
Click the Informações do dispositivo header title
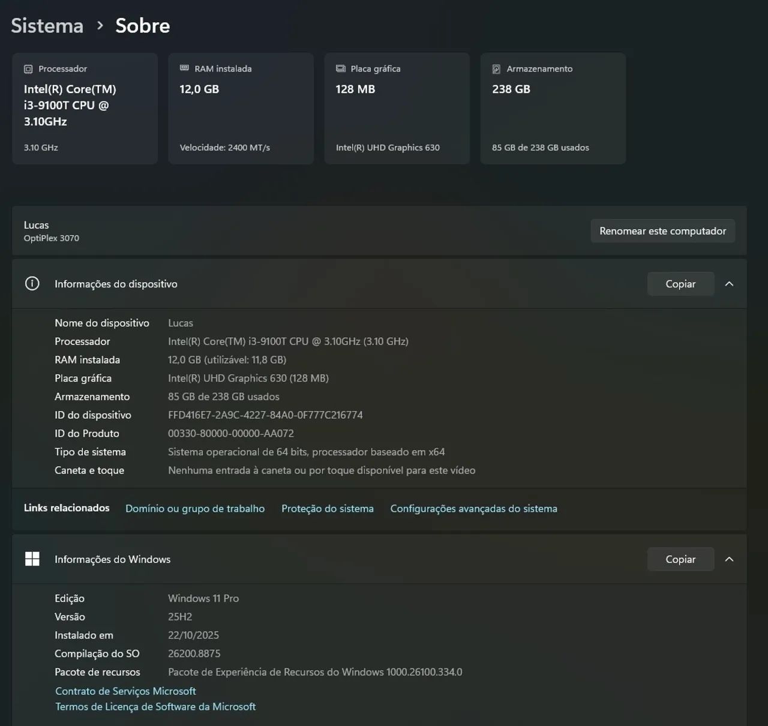pyautogui.click(x=116, y=284)
